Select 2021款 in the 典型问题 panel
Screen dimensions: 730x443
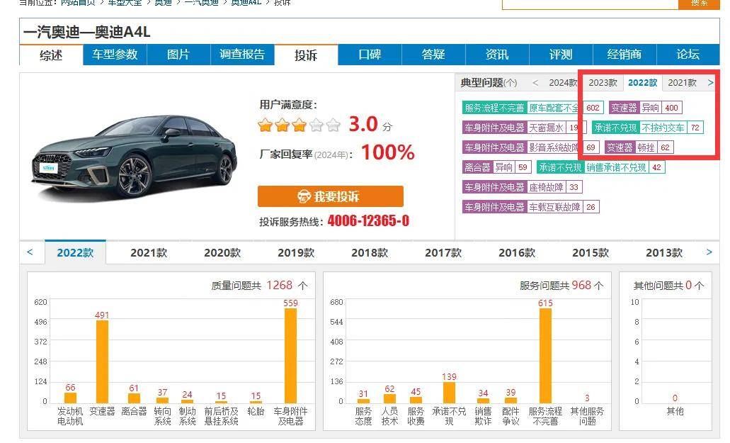click(x=683, y=83)
